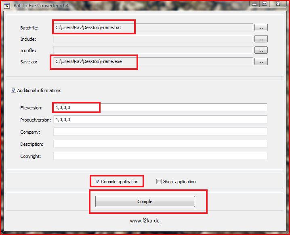Enable the Ghost application checkbox
The width and height of the screenshot is (290, 235).
pyautogui.click(x=159, y=182)
